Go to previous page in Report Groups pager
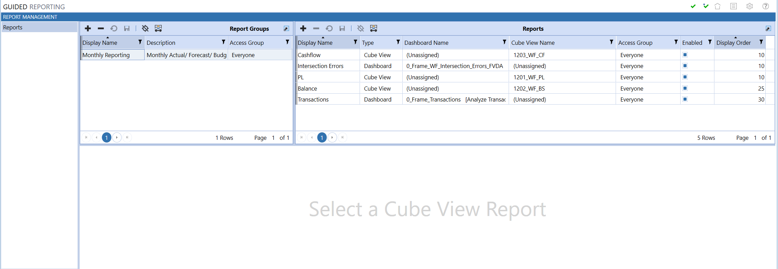Screen dimensions: 778x269 (96, 137)
